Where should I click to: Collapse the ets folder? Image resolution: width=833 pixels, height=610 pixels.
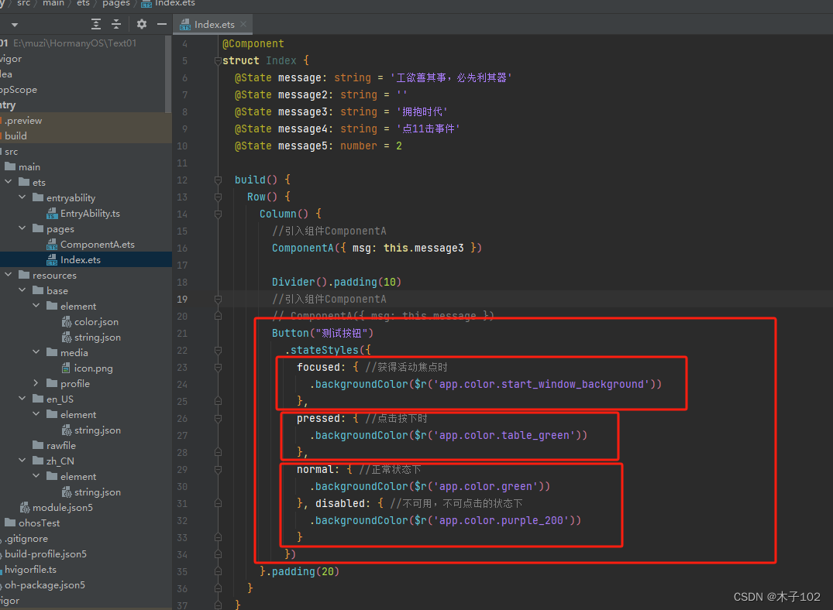point(8,182)
